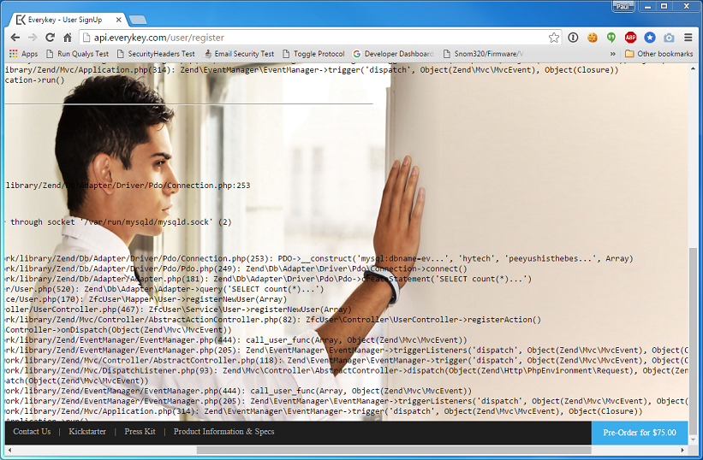This screenshot has height=460, width=703.
Task: Open the Other bookmarks folder
Action: point(658,54)
